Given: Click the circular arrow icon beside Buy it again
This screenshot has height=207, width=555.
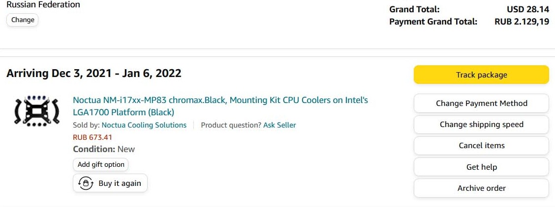Looking at the screenshot, I should [86, 183].
